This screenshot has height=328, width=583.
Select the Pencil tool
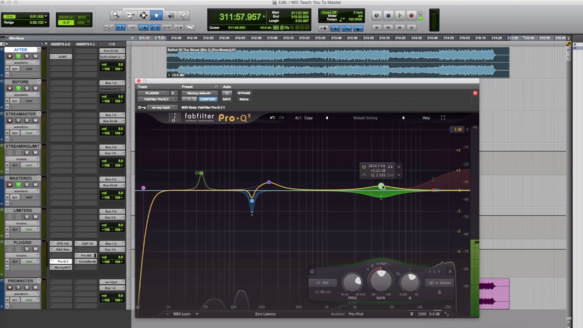184,15
